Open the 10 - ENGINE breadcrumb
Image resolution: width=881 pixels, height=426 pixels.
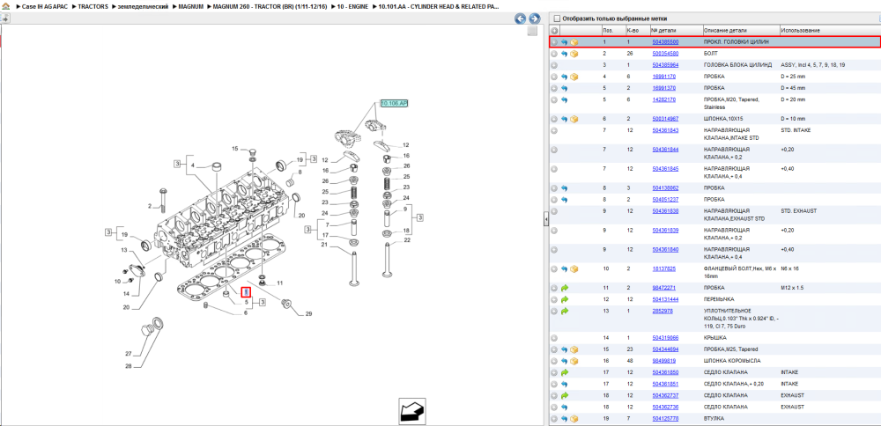coord(353,6)
